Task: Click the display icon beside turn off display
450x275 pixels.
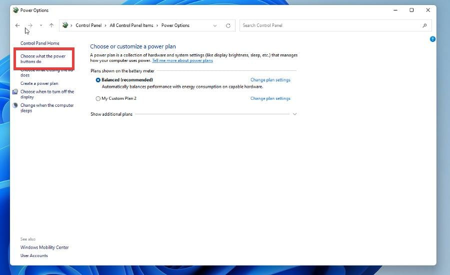Action: tap(15, 92)
